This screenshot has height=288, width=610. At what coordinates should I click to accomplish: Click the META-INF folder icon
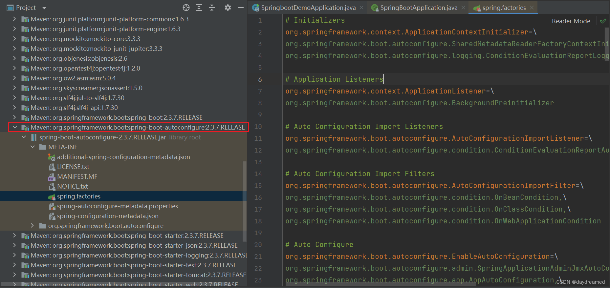tap(43, 147)
